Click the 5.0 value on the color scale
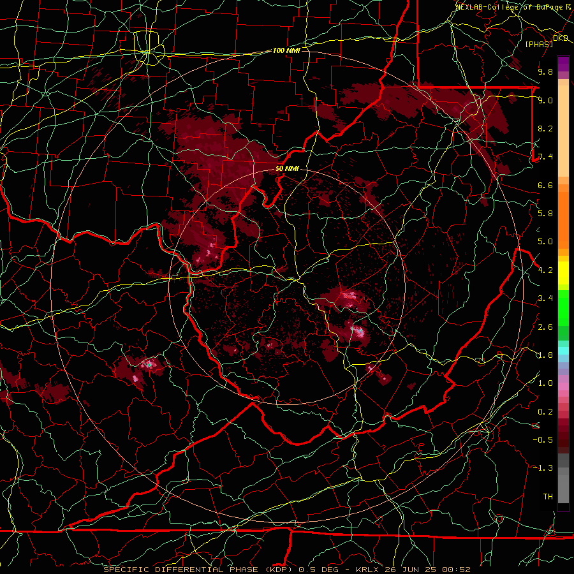This screenshot has height=574, width=574. click(x=545, y=242)
